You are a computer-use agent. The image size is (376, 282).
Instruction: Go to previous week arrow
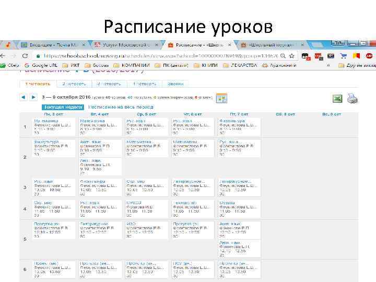tap(23, 97)
